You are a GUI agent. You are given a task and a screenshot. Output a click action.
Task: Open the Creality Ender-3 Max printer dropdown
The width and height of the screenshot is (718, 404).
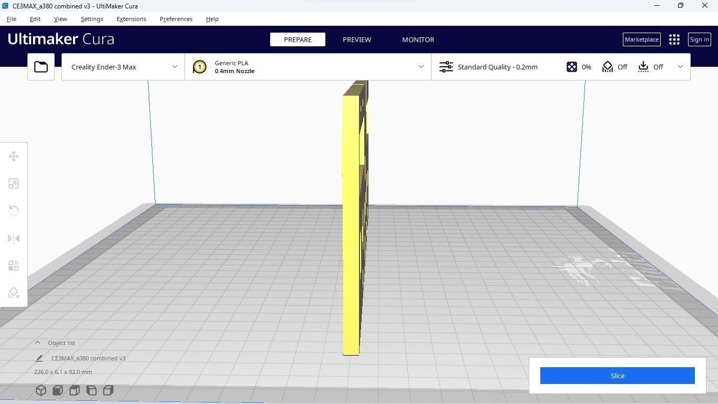pyautogui.click(x=123, y=67)
